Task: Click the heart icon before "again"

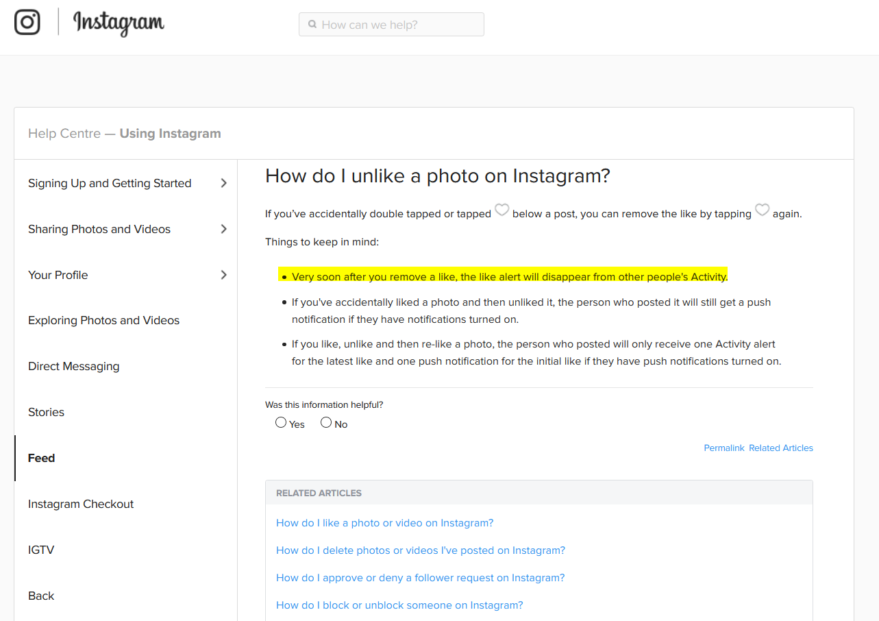Action: pyautogui.click(x=762, y=210)
